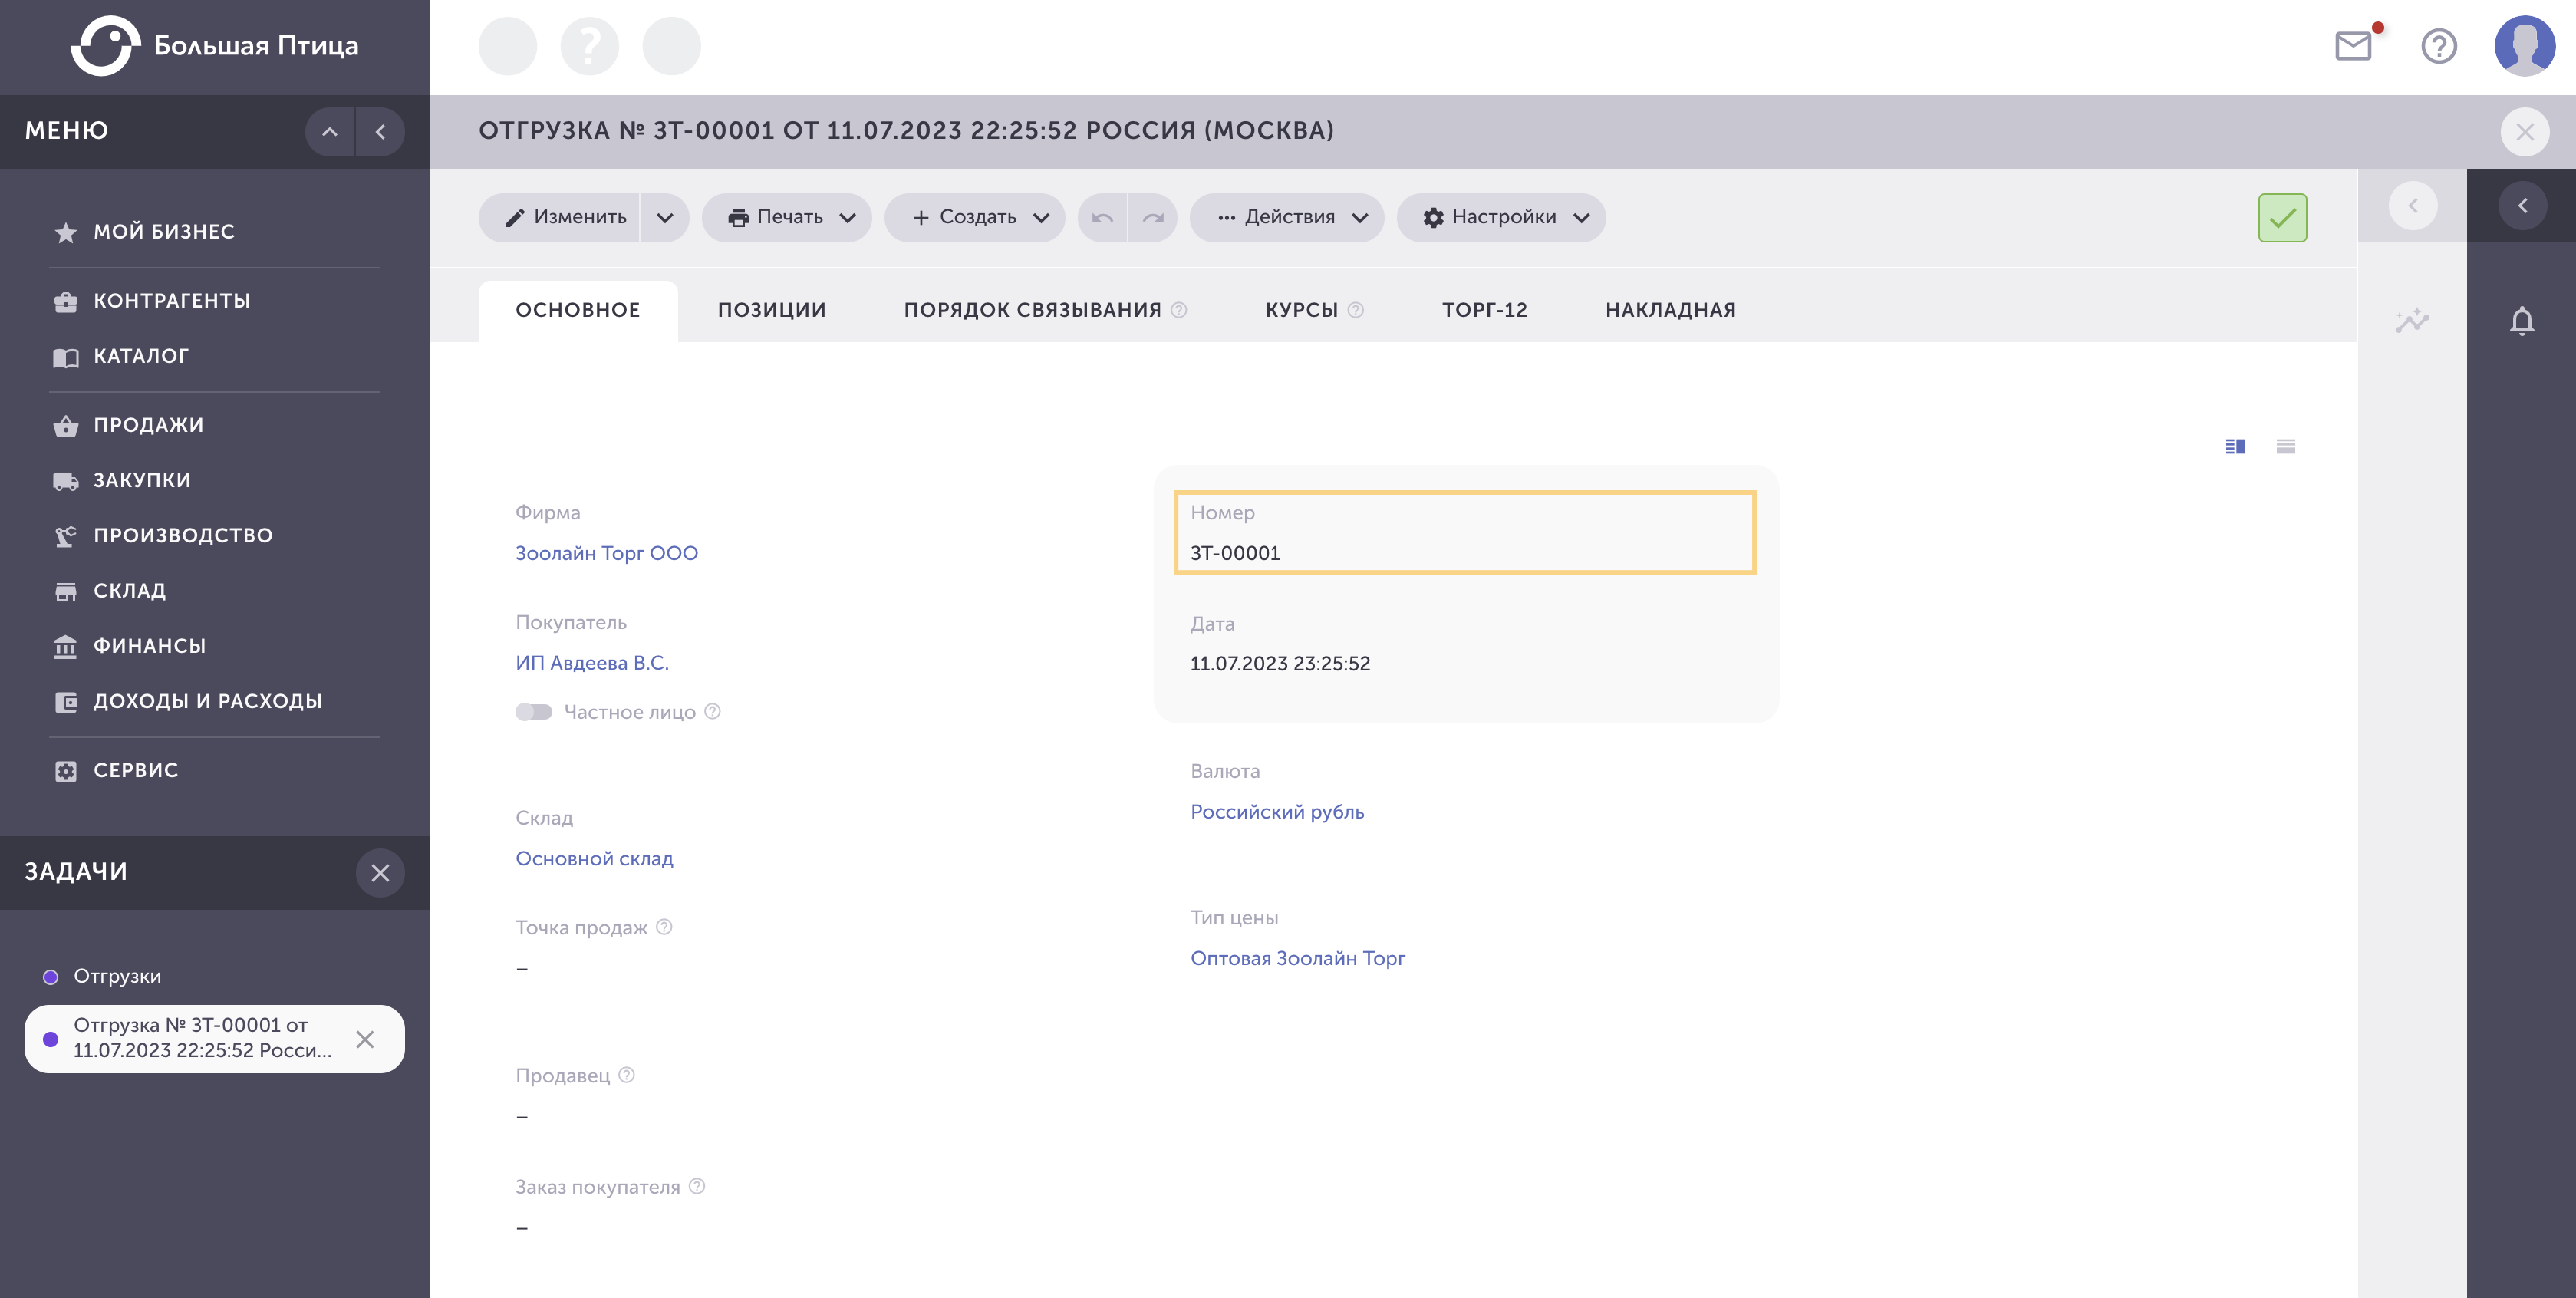Open the ИП Авдеева В.С. buyer link
This screenshot has height=1298, width=2576.
(592, 663)
